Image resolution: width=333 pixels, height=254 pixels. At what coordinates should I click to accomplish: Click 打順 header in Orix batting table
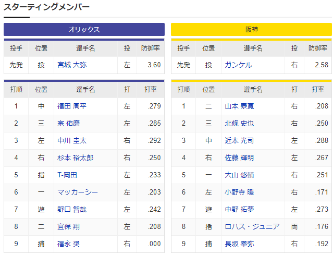pyautogui.click(x=16, y=90)
